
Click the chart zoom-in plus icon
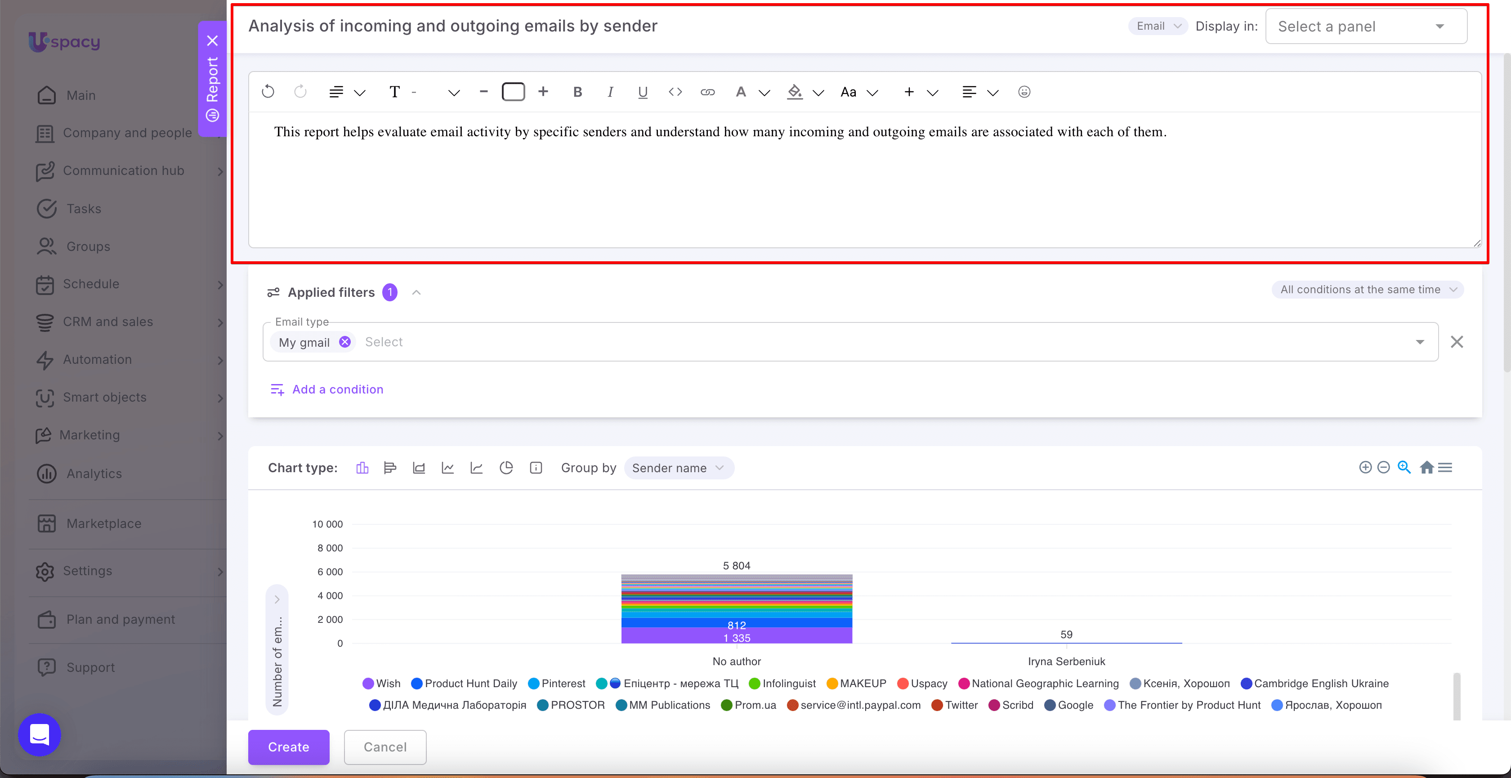1365,468
